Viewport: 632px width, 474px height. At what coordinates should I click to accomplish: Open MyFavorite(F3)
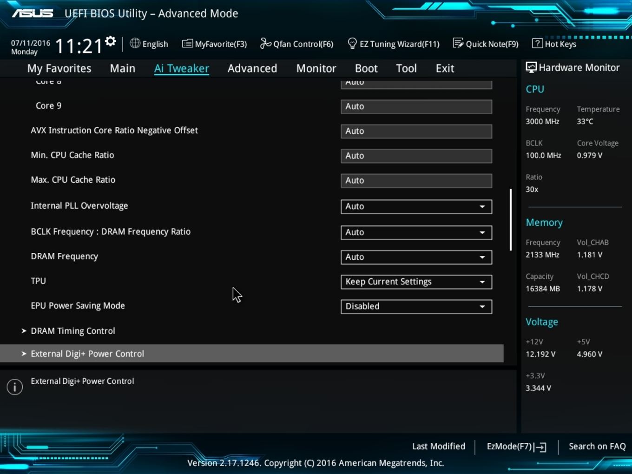click(215, 44)
